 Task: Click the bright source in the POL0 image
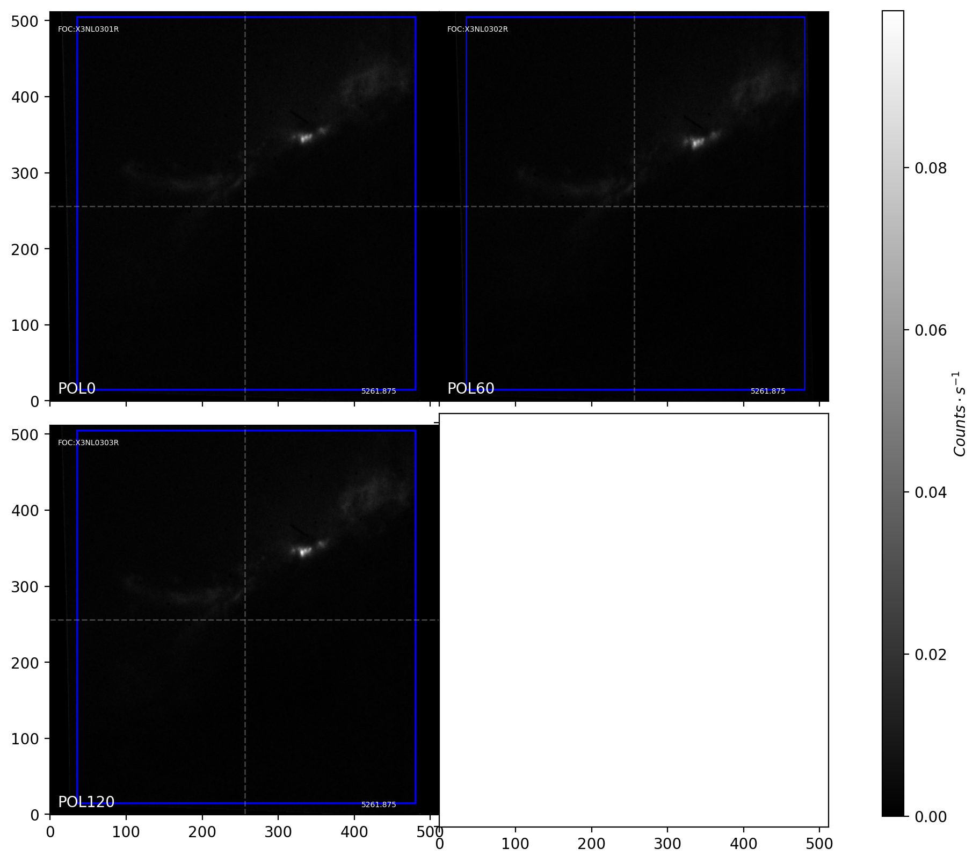pyautogui.click(x=305, y=139)
